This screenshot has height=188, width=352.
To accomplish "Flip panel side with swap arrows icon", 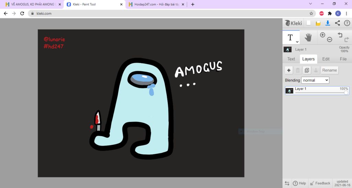I will click(x=287, y=183).
